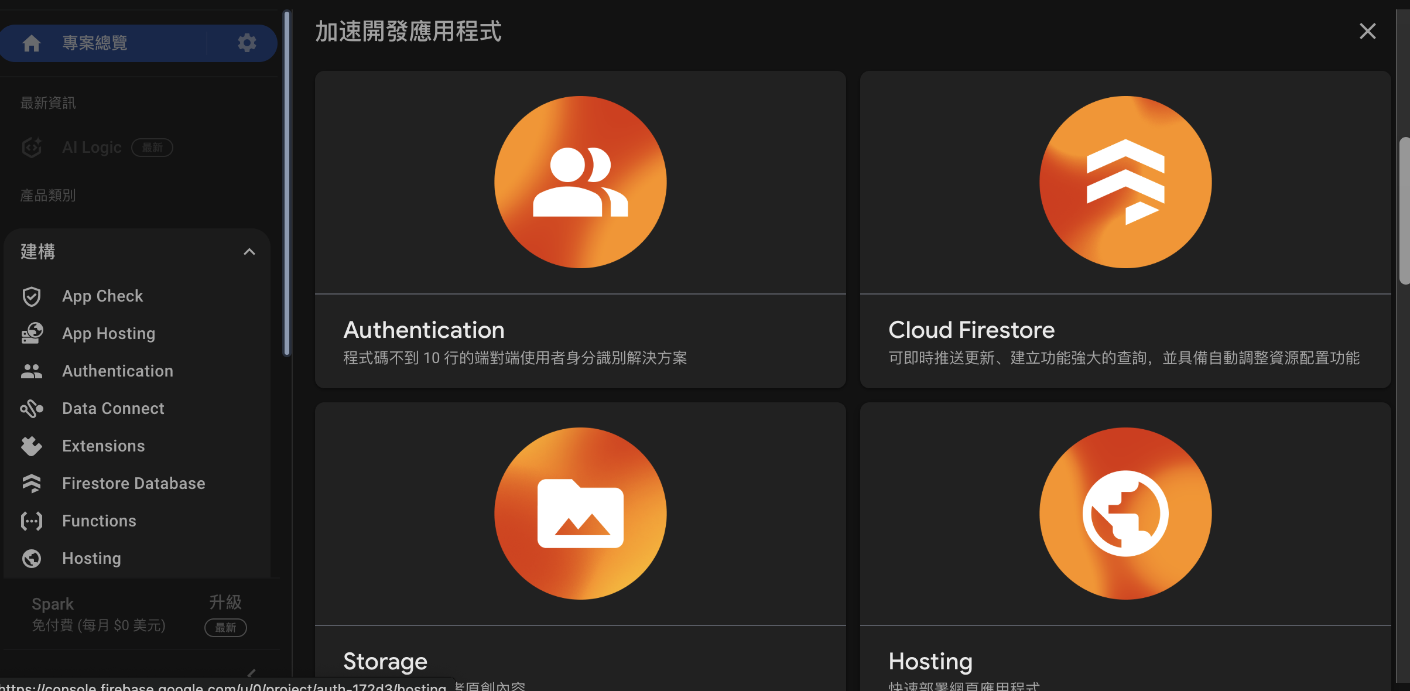Click the Storage card title

[385, 662]
